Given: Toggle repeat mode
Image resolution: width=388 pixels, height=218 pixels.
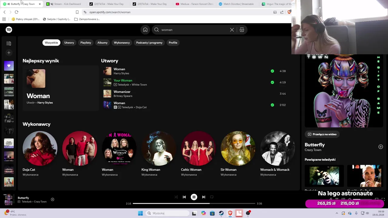Looking at the screenshot, I should click(212, 197).
